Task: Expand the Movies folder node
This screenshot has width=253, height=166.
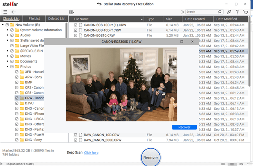Action: point(7,56)
